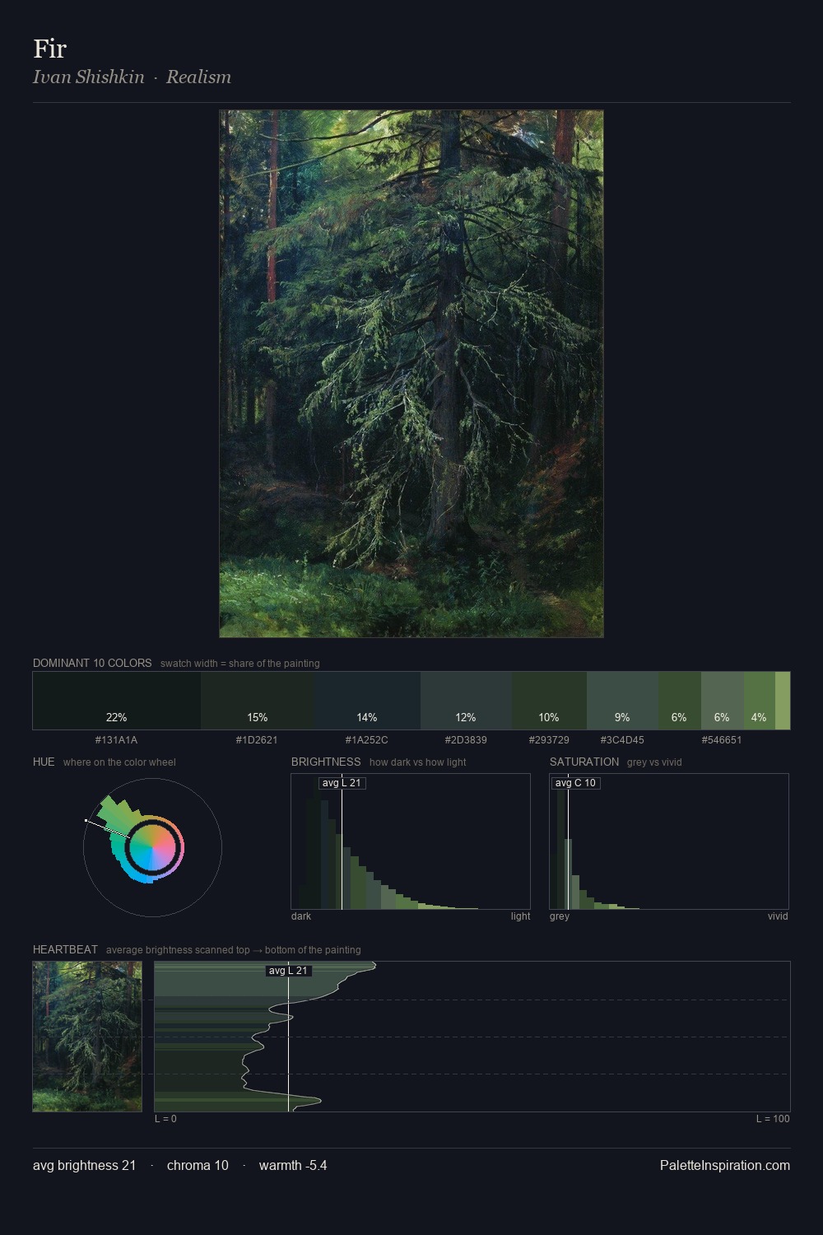
Task: Click the hex code '#2D3839'
Action: pyautogui.click(x=466, y=739)
